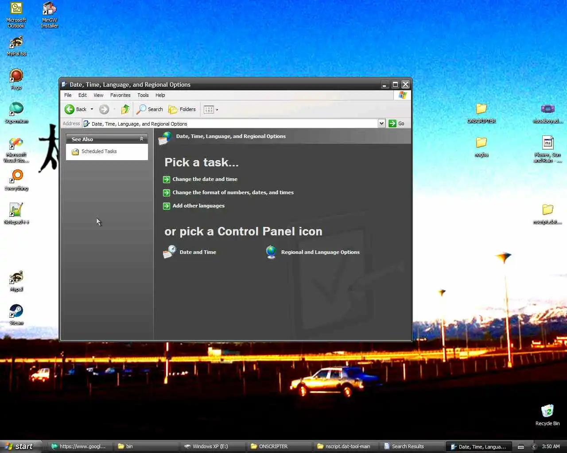The image size is (567, 453).
Task: Minimize the Regional Options window
Action: pos(385,84)
